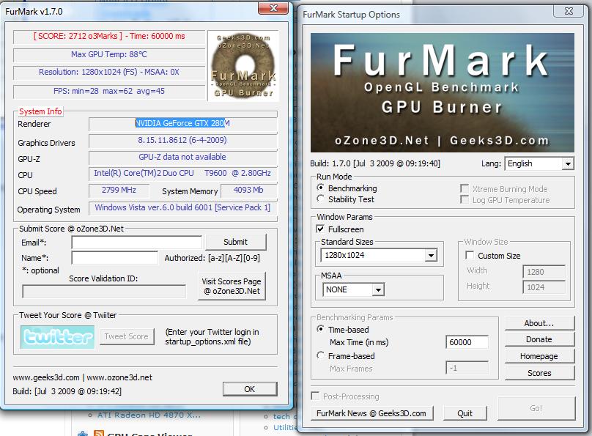The height and width of the screenshot is (436, 592).
Task: Click the Height field showing 1024
Action: tap(544, 287)
